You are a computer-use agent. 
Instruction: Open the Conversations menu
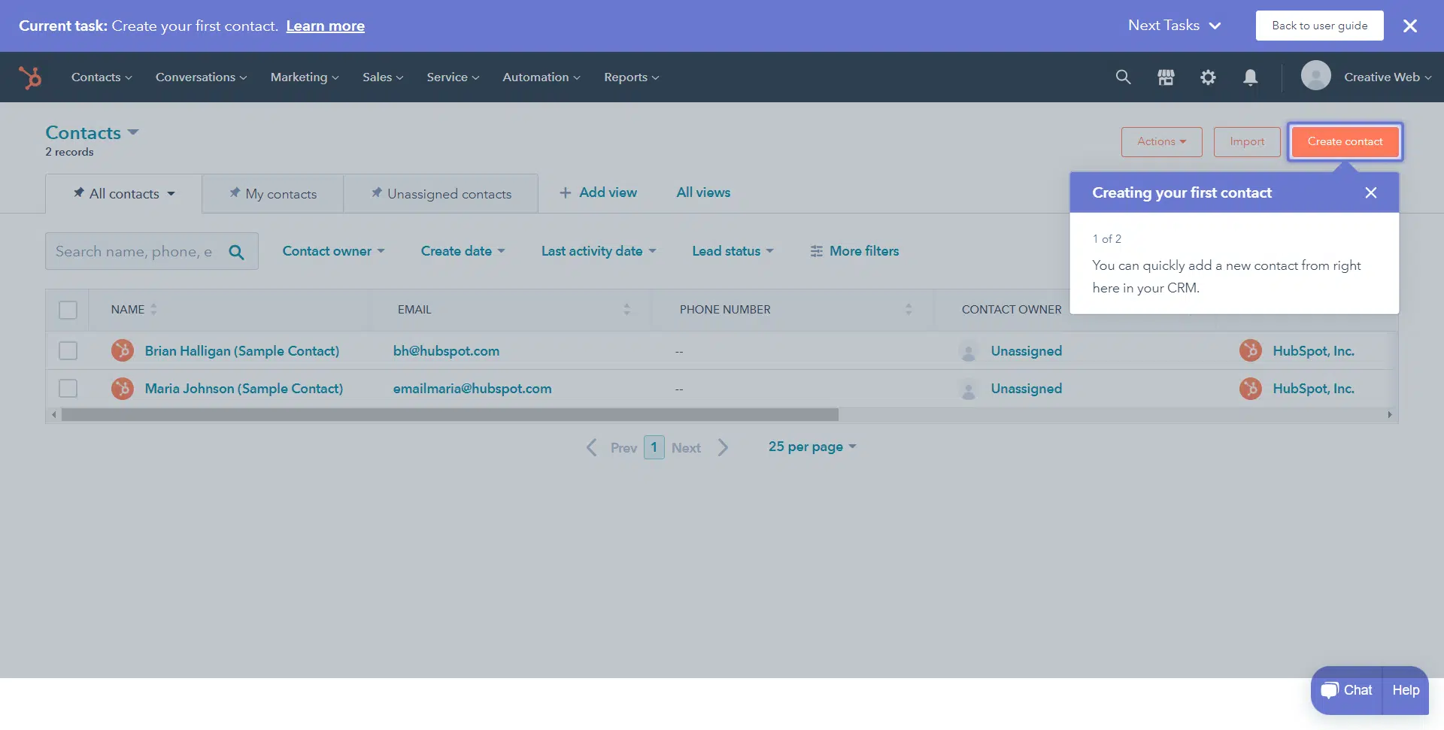pos(201,77)
